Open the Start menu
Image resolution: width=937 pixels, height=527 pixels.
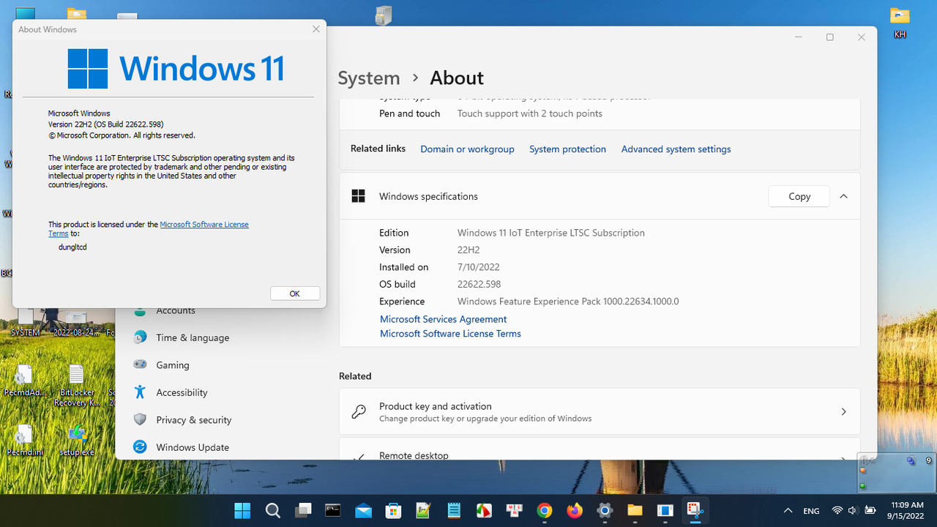(242, 510)
